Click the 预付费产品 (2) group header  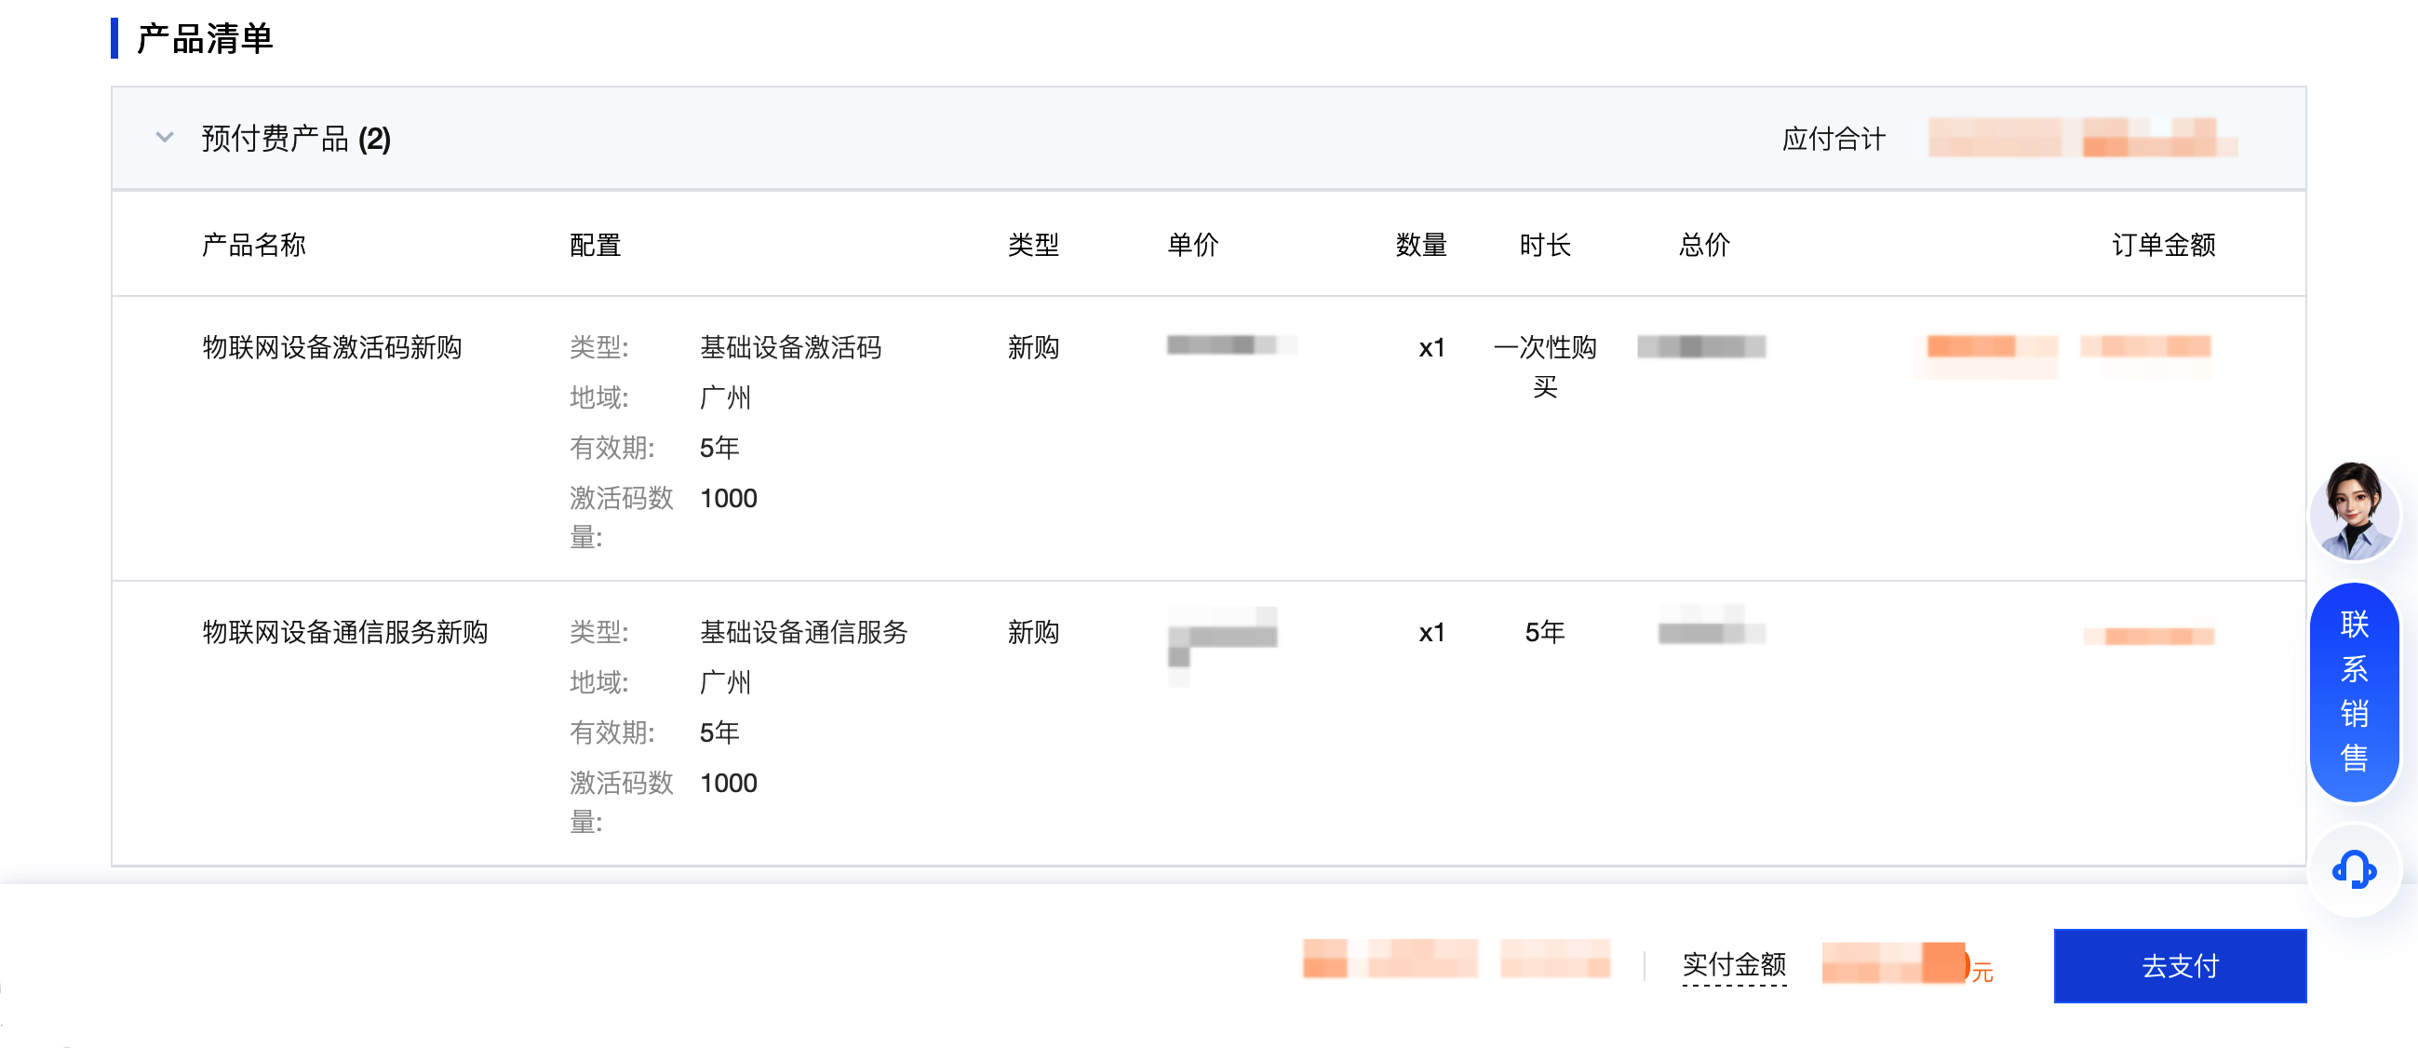tap(296, 139)
